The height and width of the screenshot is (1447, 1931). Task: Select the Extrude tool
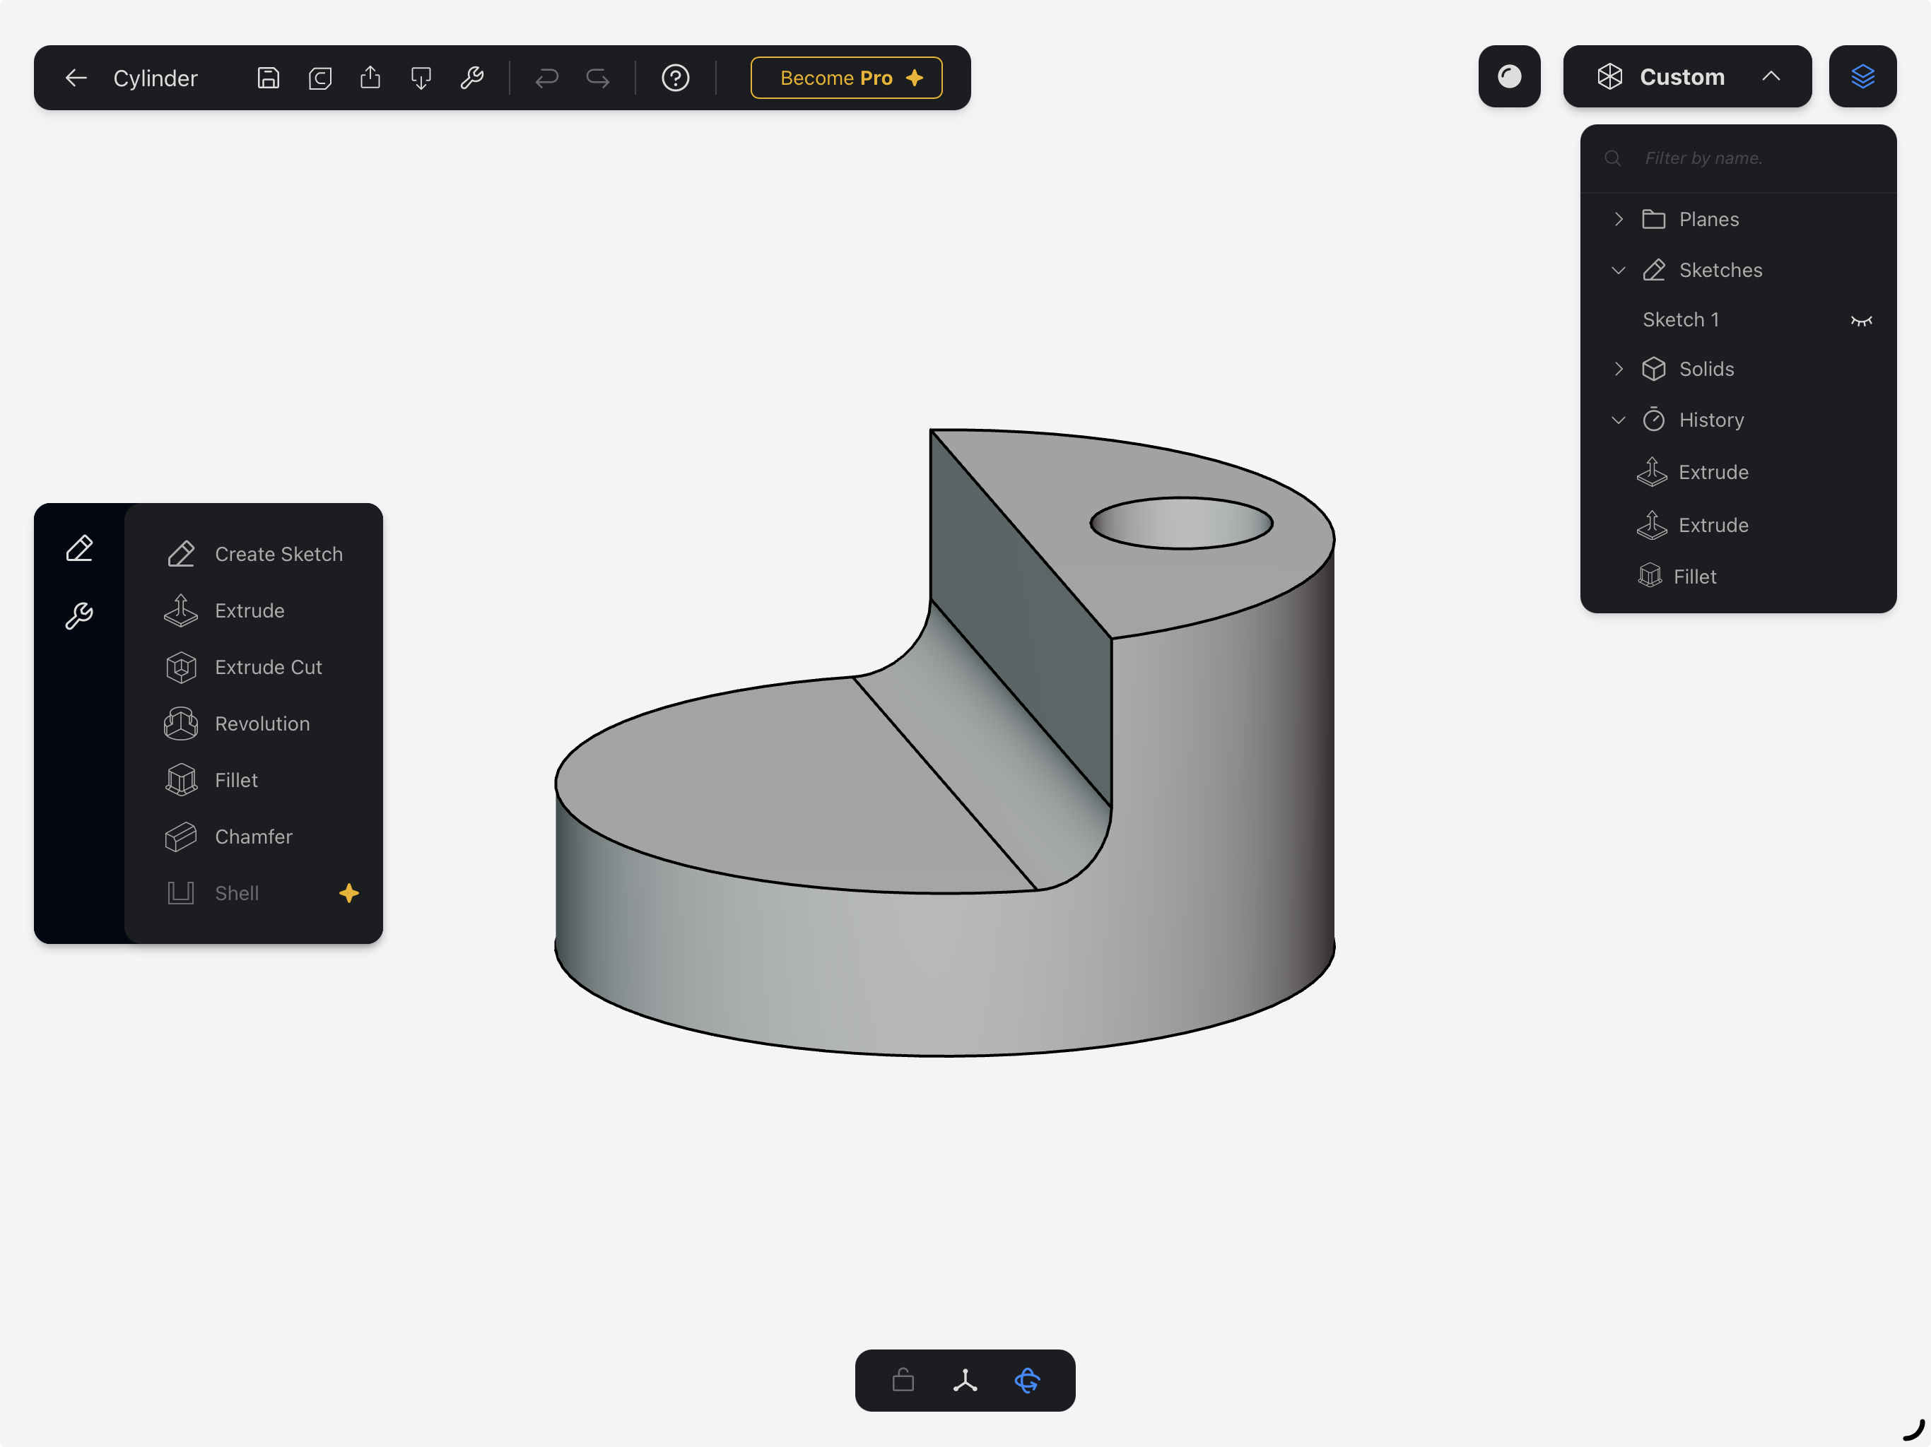click(250, 610)
